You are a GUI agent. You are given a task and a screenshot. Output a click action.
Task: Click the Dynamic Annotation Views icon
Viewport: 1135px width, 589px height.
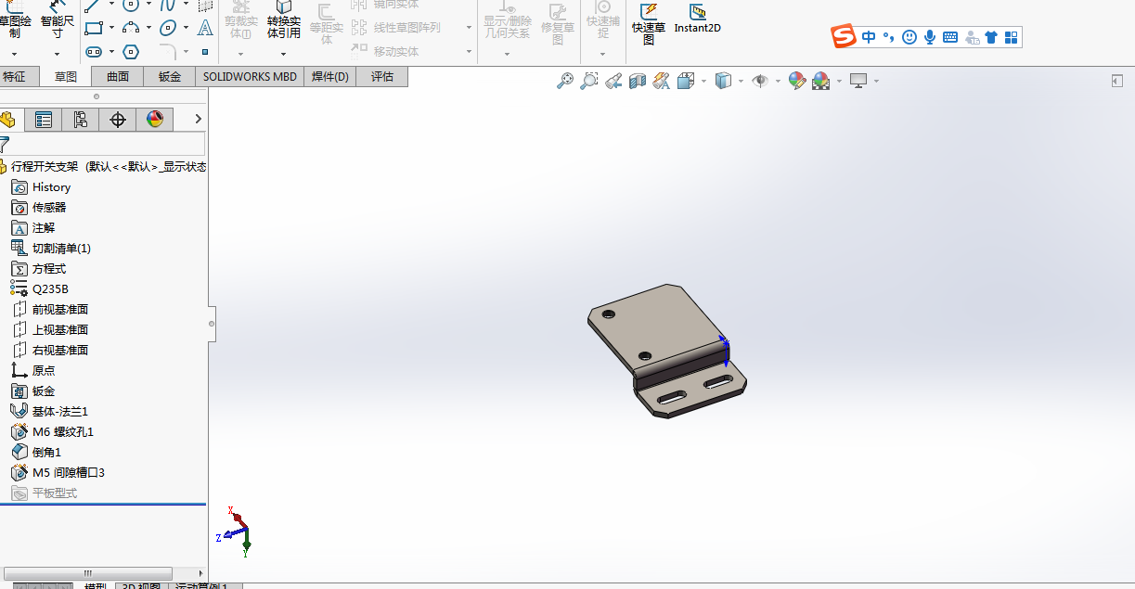[661, 82]
